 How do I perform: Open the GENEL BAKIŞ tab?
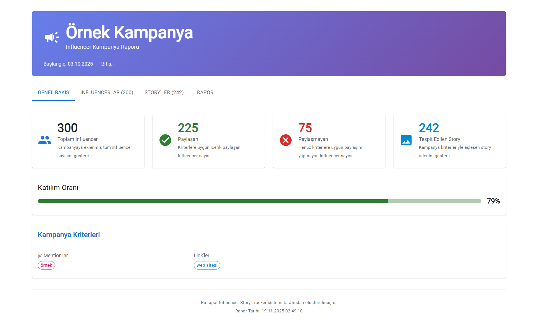click(54, 92)
